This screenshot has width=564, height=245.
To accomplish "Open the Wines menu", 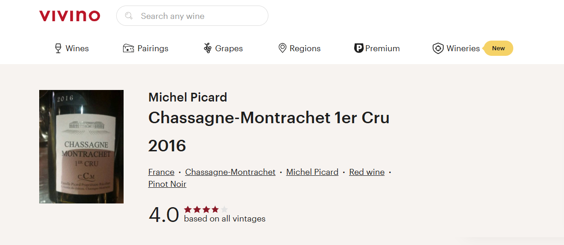I will point(77,48).
